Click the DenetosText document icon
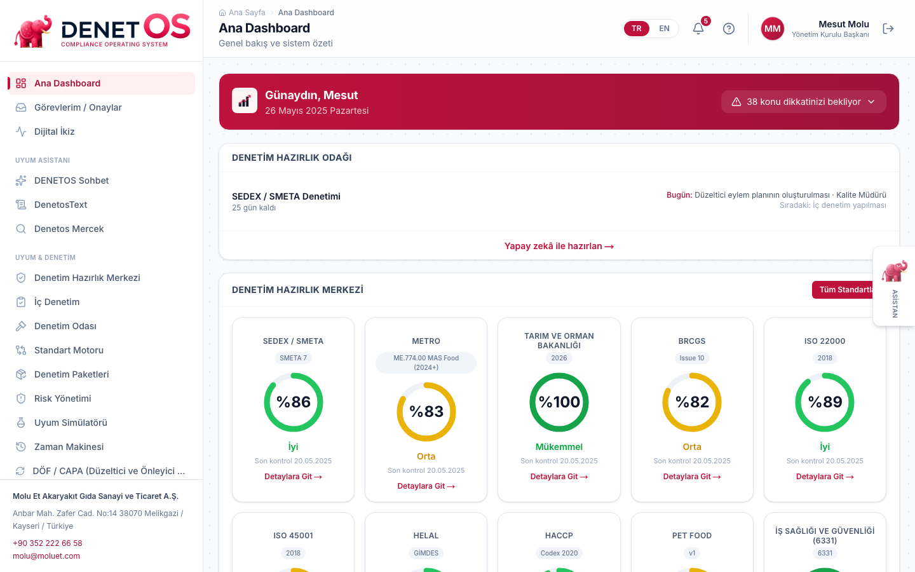 [21, 205]
